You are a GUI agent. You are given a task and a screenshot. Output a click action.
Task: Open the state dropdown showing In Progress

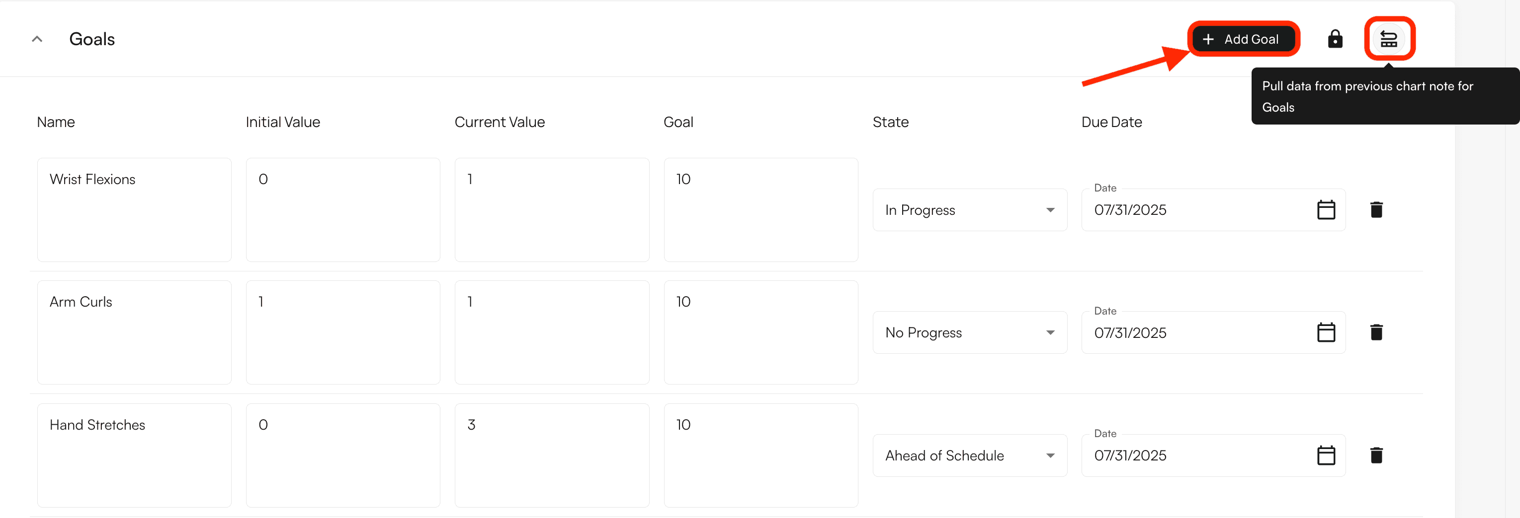pyautogui.click(x=969, y=209)
